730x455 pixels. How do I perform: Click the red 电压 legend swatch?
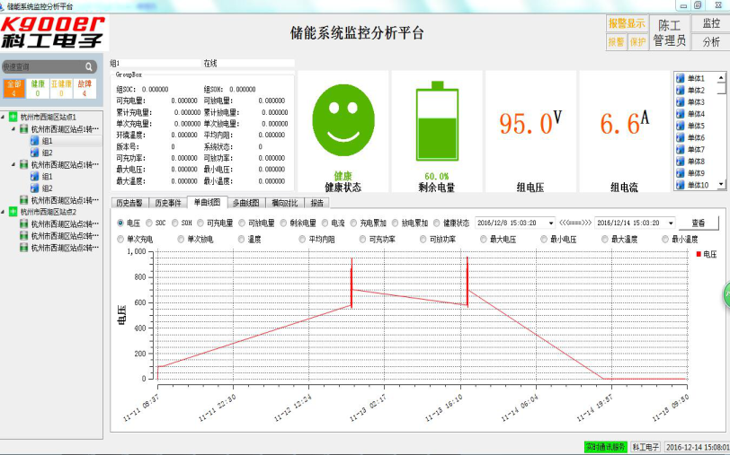coord(698,255)
